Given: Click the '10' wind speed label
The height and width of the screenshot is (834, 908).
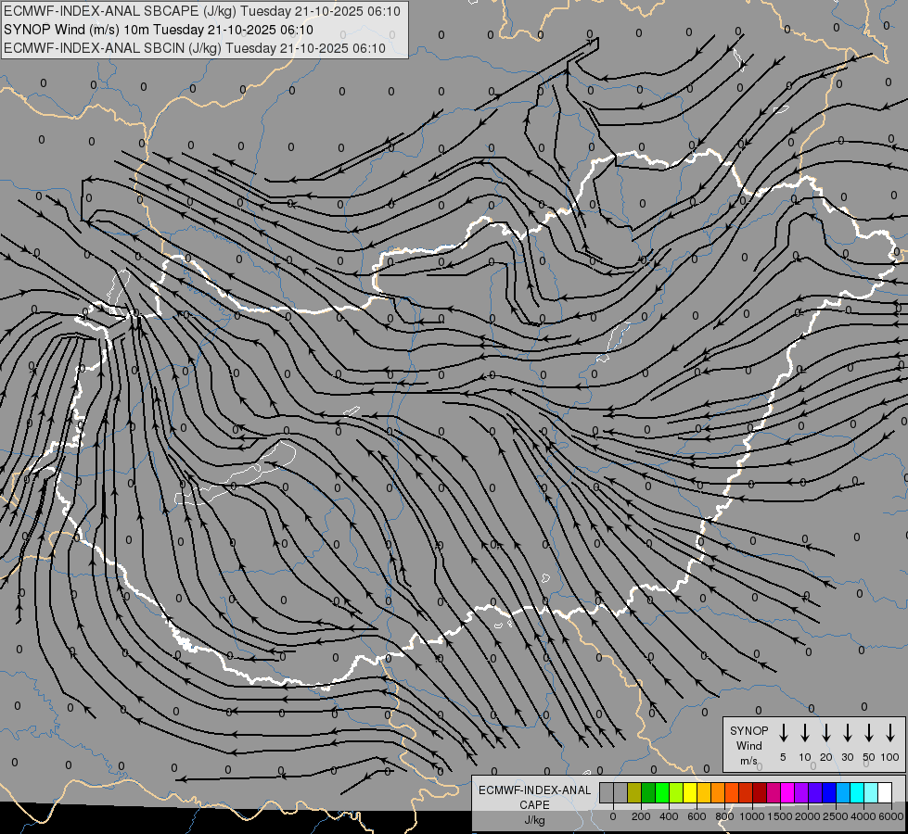Looking at the screenshot, I should [805, 757].
